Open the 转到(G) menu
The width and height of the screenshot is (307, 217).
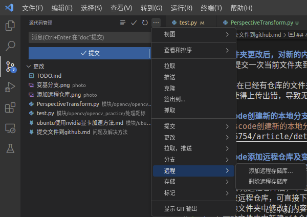point(151,8)
